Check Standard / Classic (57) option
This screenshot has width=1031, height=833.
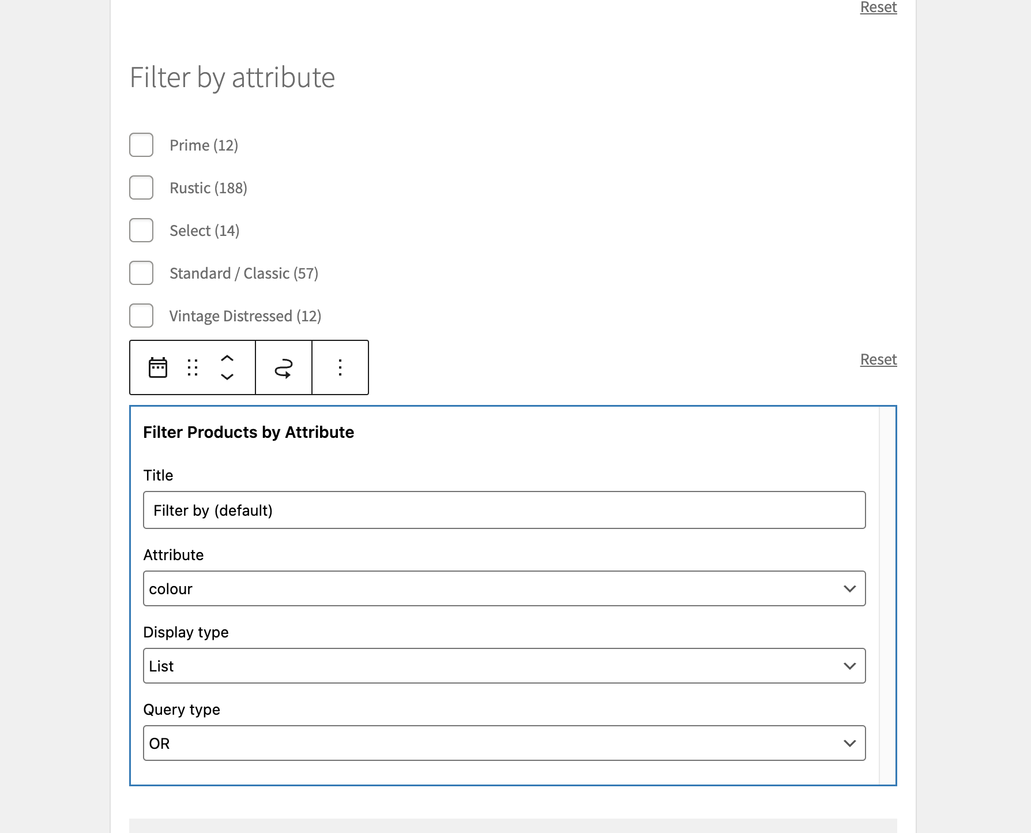[141, 273]
